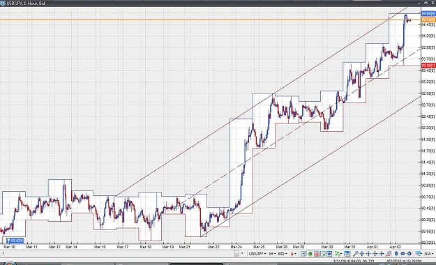Open the green cursor arrow tool dropdown
Viewport: 436px width, 265px height.
coord(338,254)
